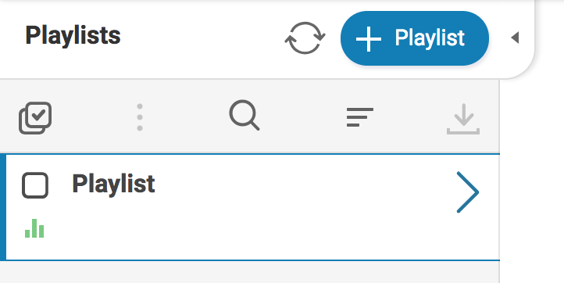Click the blank header space right of Playlists title
This screenshot has height=283, width=564.
tap(202, 38)
